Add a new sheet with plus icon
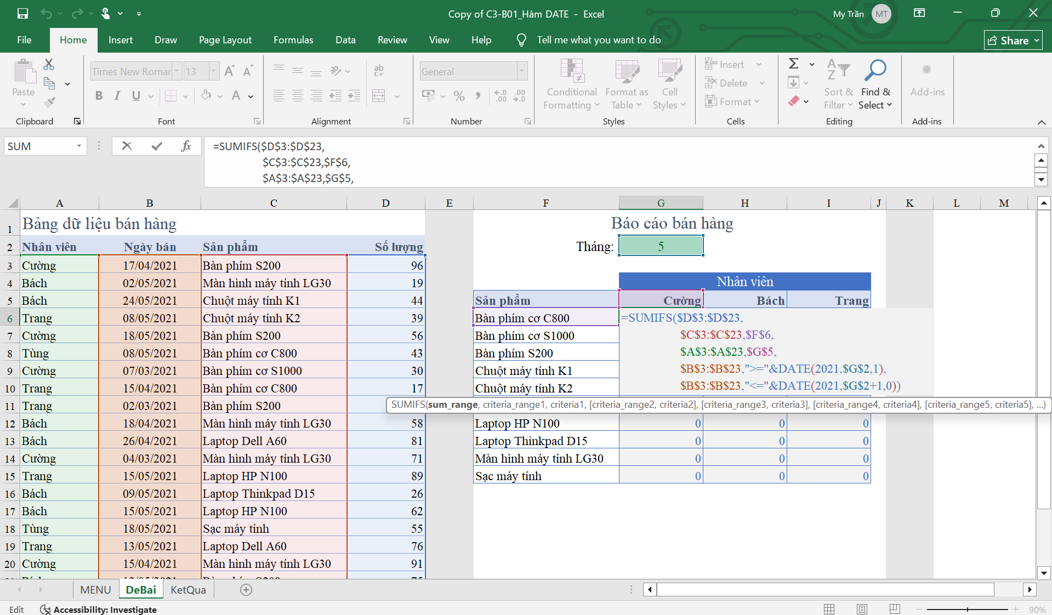 [246, 590]
